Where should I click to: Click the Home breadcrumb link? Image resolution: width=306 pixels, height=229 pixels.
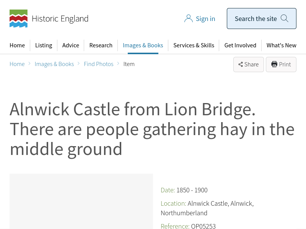pos(17,64)
